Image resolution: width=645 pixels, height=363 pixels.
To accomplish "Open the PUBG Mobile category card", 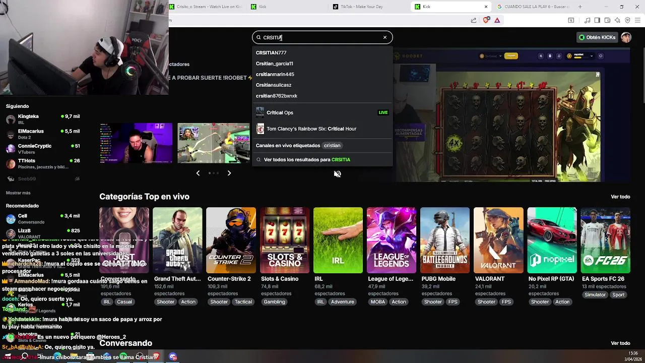I will coord(445,240).
